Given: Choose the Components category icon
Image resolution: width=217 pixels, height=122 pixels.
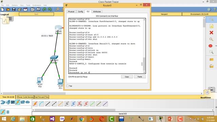Looking at the screenshot, I should tap(13, 102).
